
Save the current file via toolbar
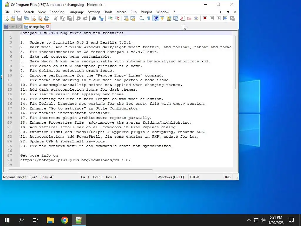pos(20,18)
